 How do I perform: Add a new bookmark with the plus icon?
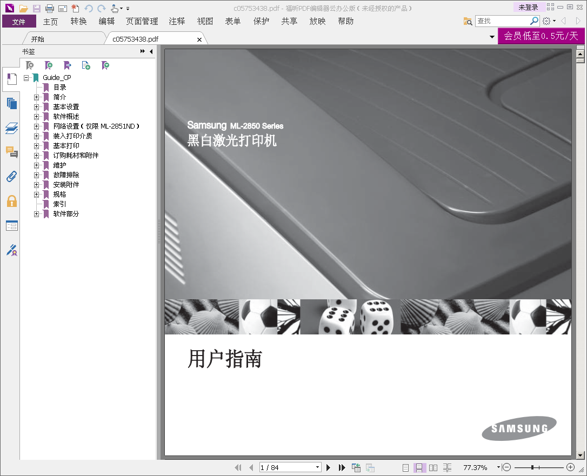click(49, 65)
